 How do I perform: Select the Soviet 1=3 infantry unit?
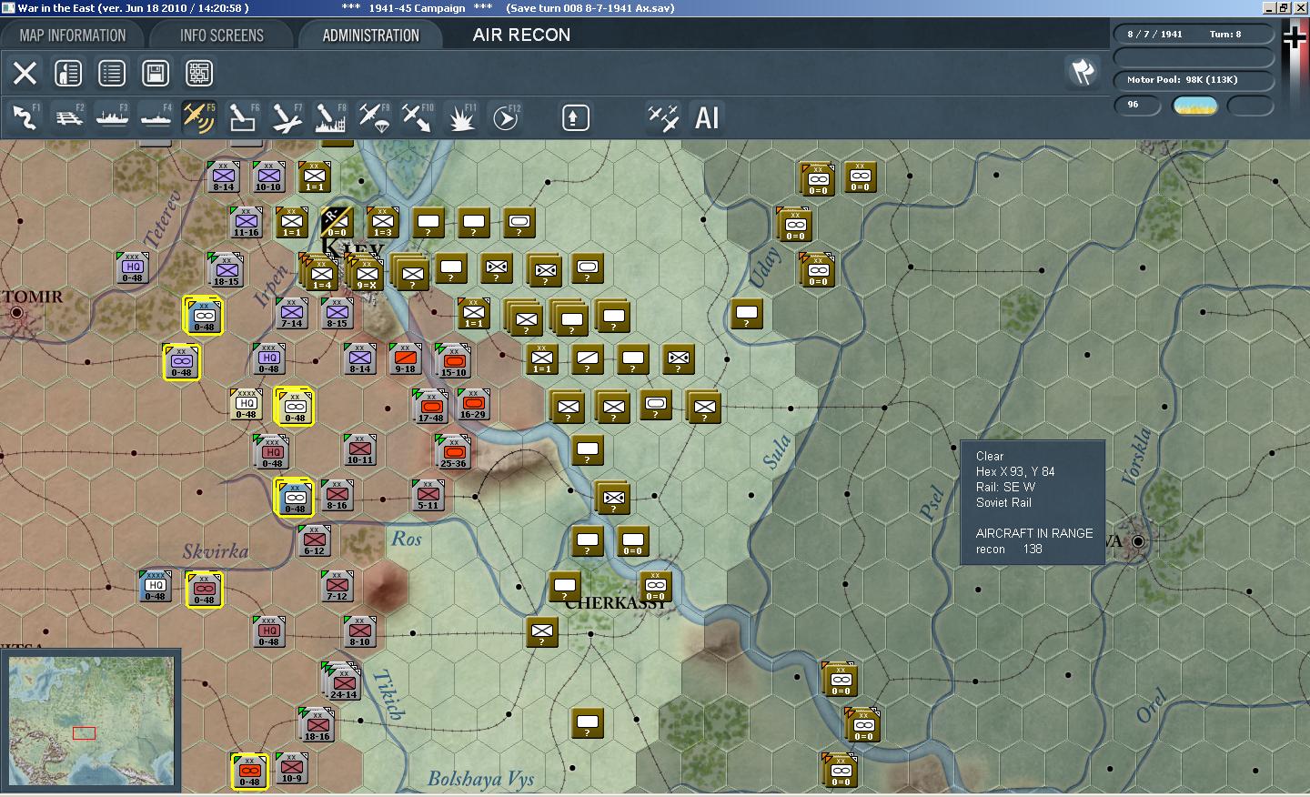382,222
